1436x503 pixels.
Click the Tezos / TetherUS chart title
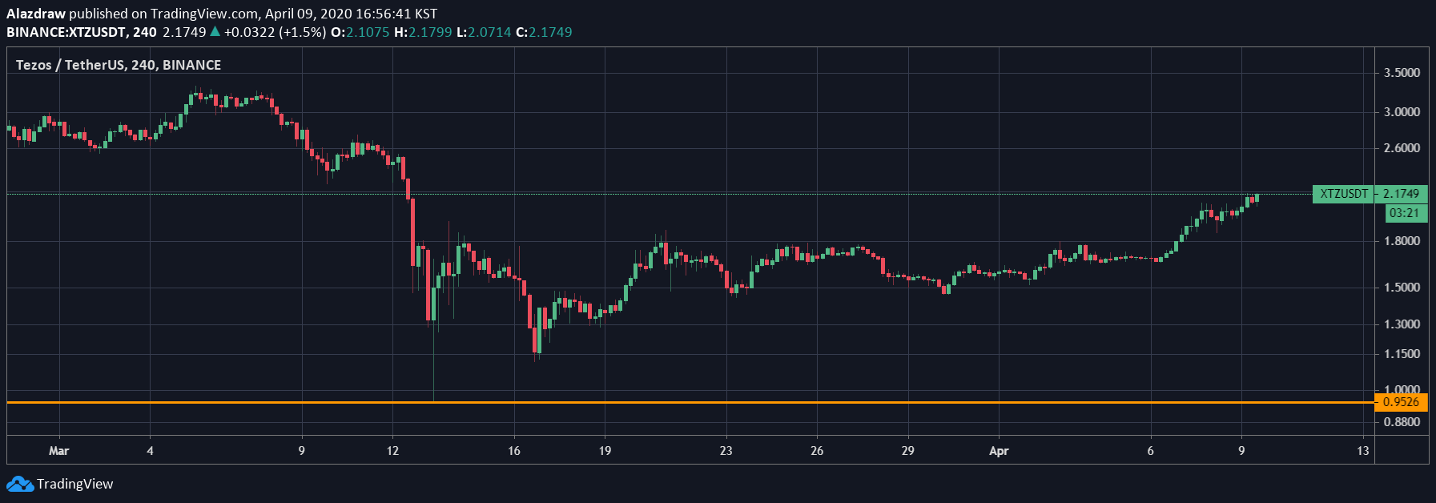(x=118, y=65)
